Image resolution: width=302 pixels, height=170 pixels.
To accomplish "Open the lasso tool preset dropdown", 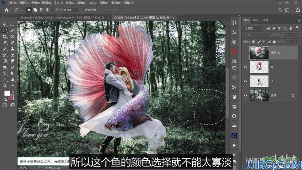I will [x=21, y=10].
